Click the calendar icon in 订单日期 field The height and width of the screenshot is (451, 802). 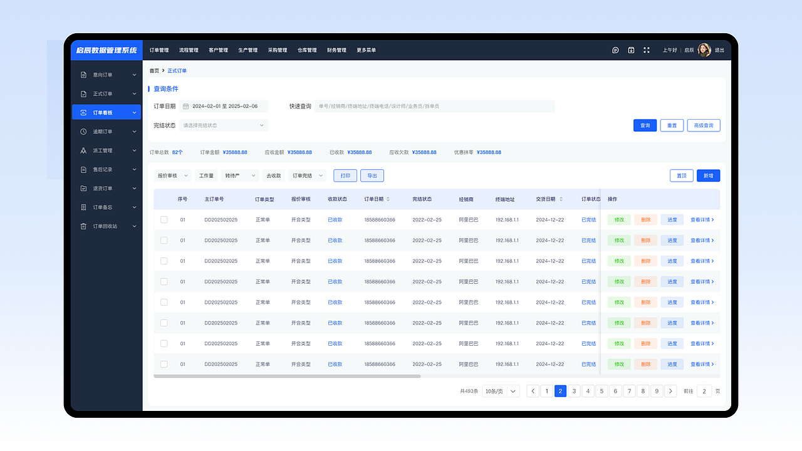click(x=186, y=106)
